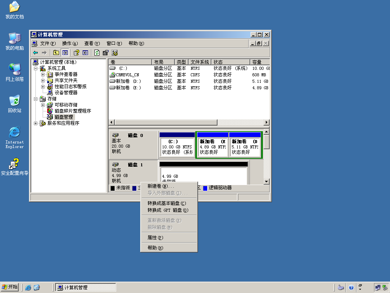Click the black 未指派 legend swatch
The image size is (390, 293).
113,188
